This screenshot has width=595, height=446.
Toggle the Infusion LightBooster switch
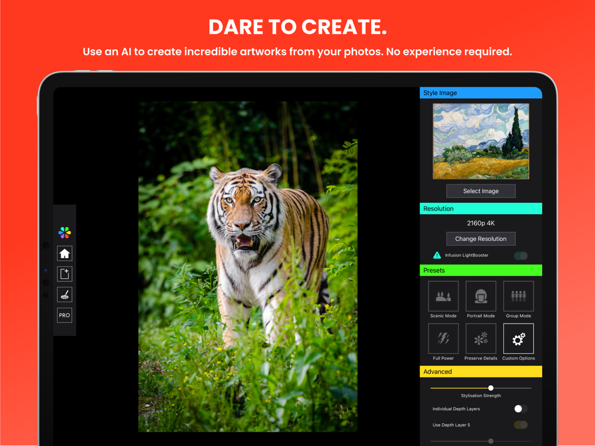tap(521, 256)
